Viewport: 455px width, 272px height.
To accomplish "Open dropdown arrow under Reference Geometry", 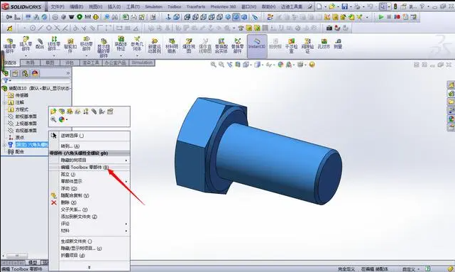I will coord(137,55).
